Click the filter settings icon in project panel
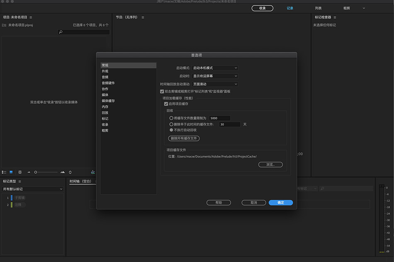Screen dimensions: 394x262 [20, 172]
